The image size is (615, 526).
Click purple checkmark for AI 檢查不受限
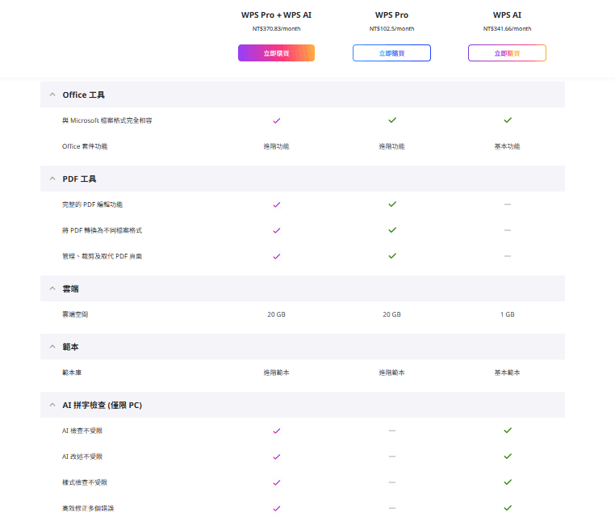(x=277, y=431)
